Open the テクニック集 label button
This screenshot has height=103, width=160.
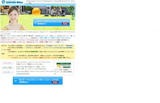coord(7,68)
